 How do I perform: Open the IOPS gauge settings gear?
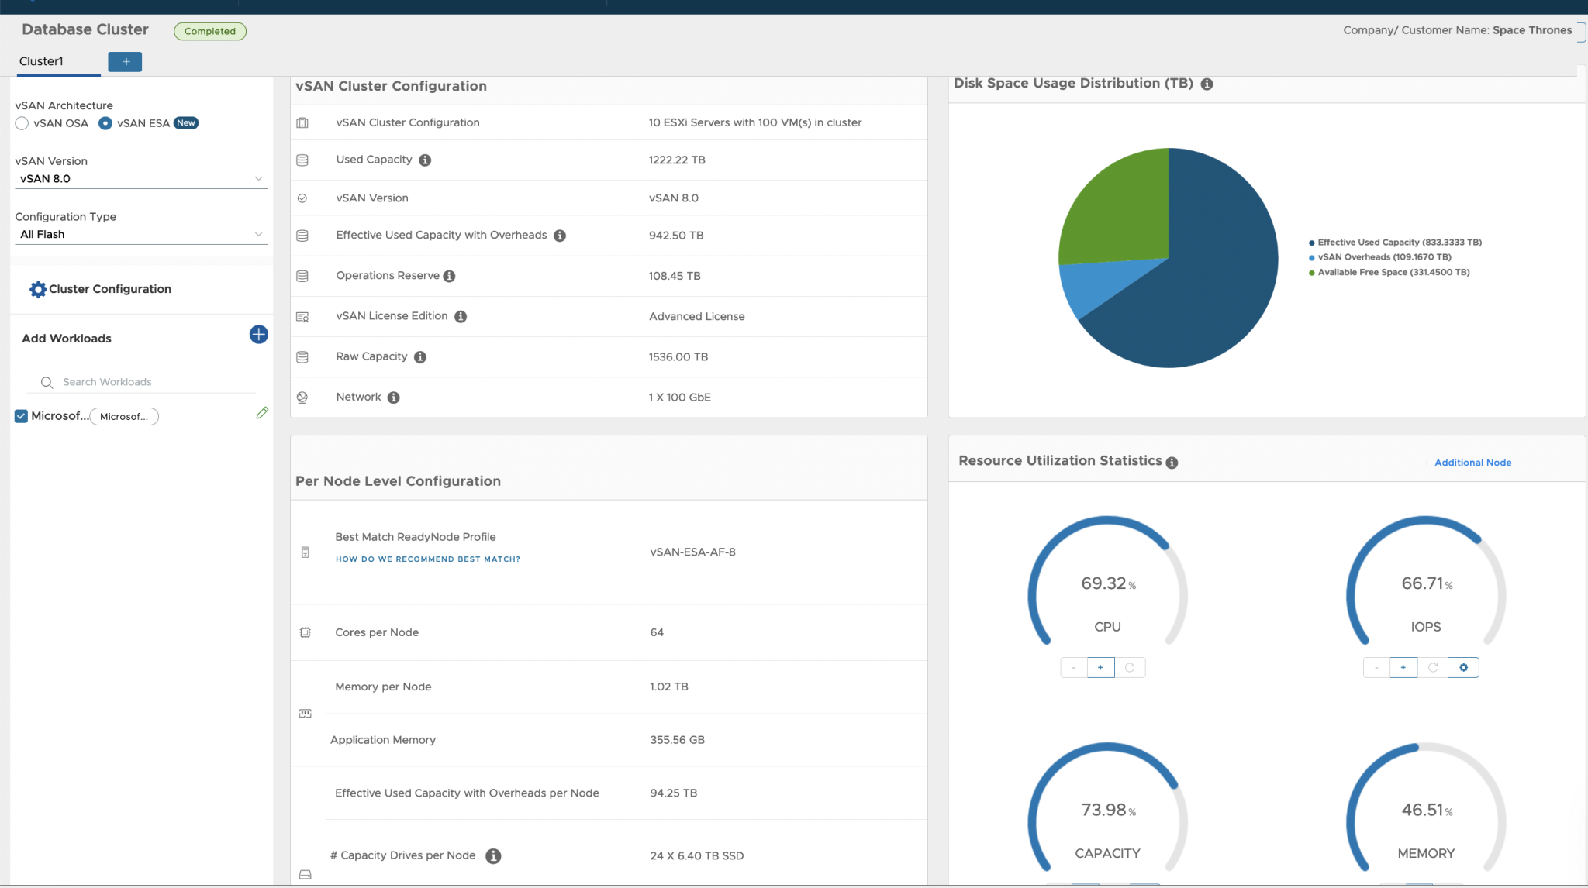point(1462,667)
